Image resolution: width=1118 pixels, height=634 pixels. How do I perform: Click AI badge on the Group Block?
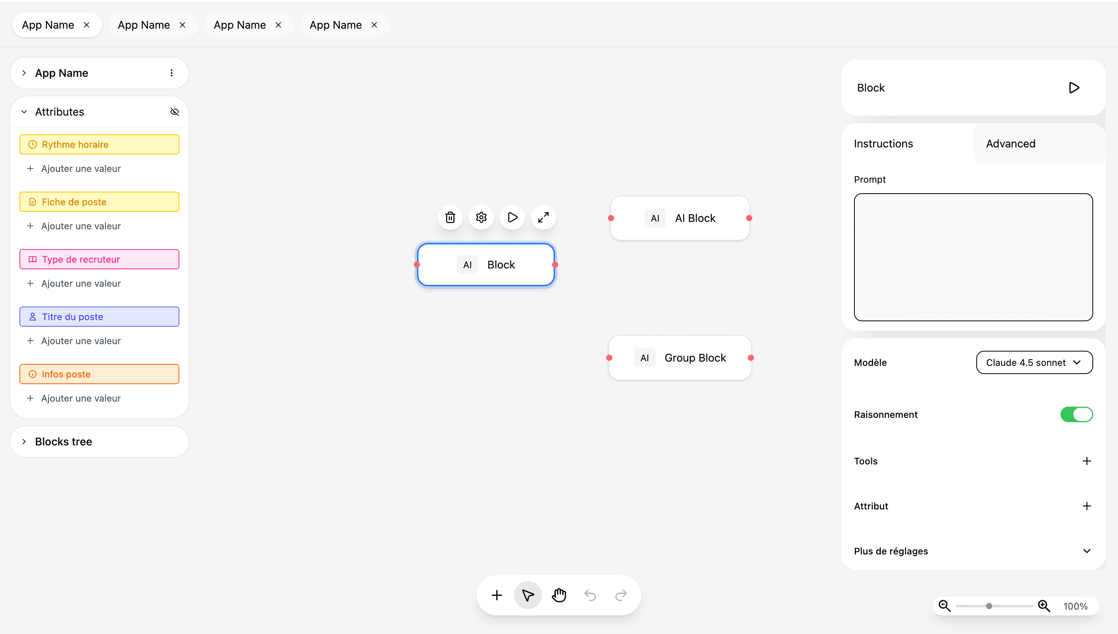click(x=644, y=358)
